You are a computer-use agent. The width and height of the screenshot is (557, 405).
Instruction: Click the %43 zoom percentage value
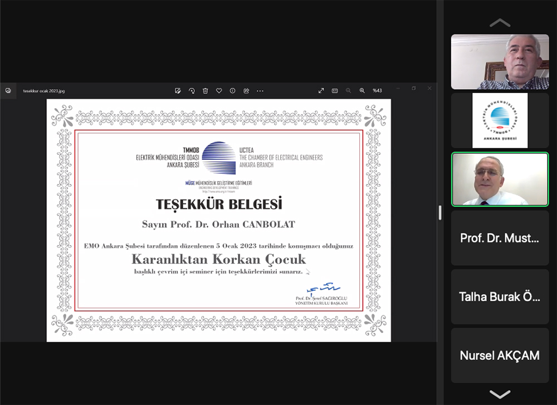pos(377,91)
